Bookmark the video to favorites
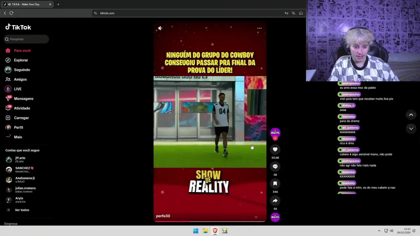Viewport: 420px width, 236px height. (275, 184)
